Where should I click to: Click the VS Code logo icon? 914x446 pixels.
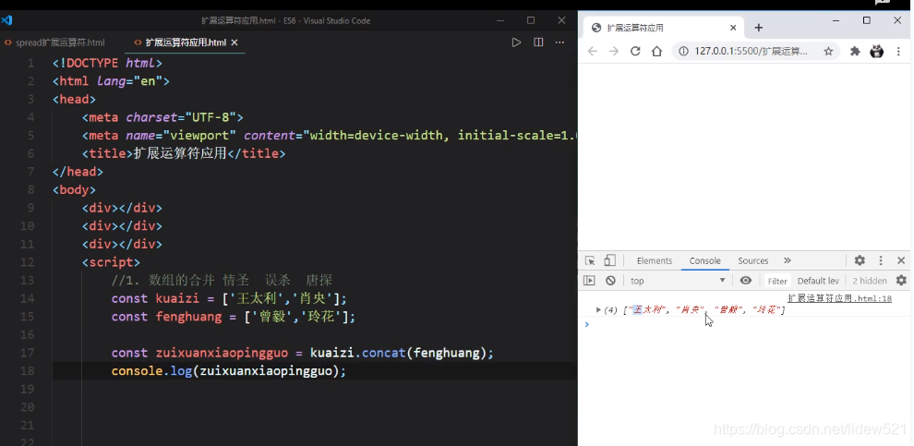pyautogui.click(x=6, y=20)
